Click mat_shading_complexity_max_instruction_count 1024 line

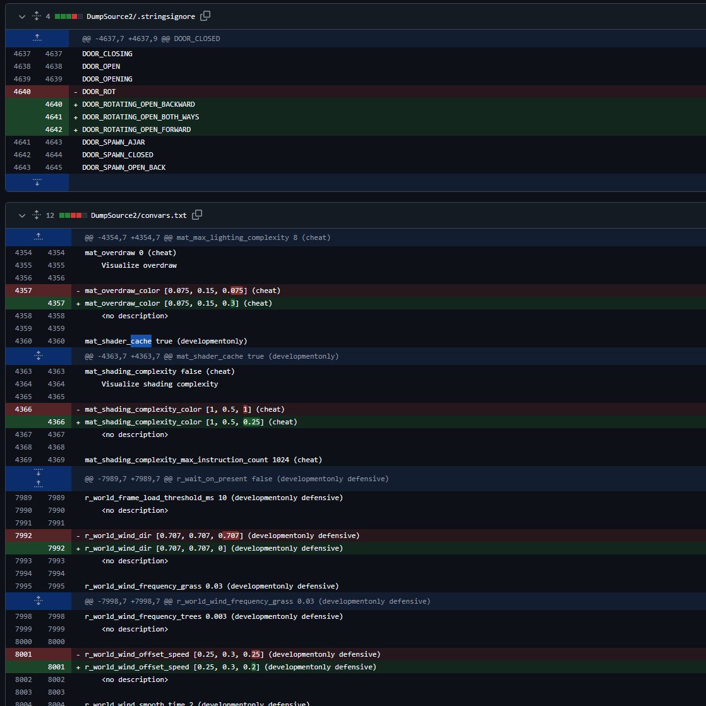203,460
